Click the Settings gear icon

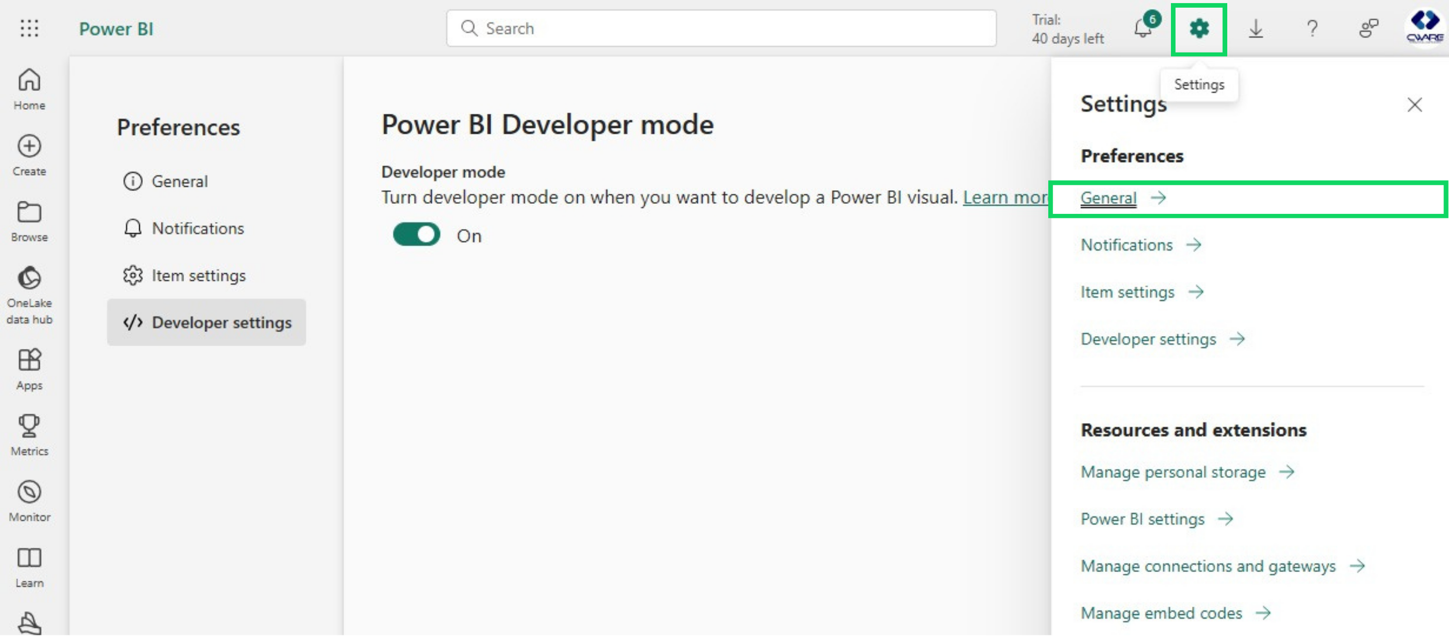click(x=1199, y=28)
